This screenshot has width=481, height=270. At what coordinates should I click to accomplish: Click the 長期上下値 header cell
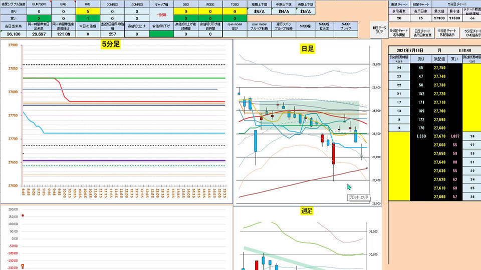point(305,4)
